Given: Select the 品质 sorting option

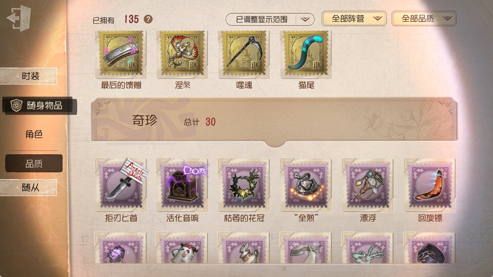Looking at the screenshot, I should click(34, 164).
